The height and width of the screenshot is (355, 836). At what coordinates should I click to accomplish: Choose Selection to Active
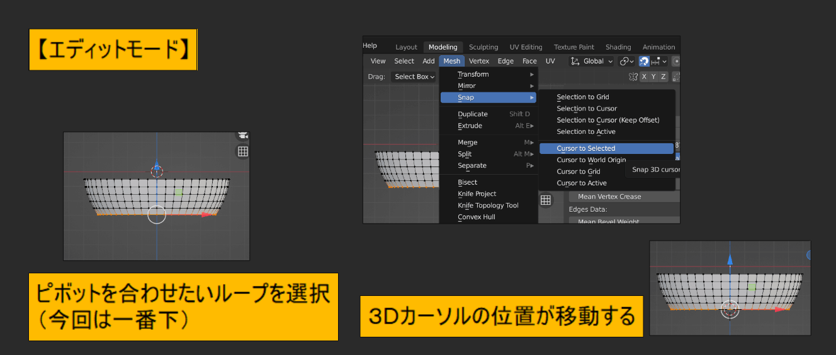(607, 131)
